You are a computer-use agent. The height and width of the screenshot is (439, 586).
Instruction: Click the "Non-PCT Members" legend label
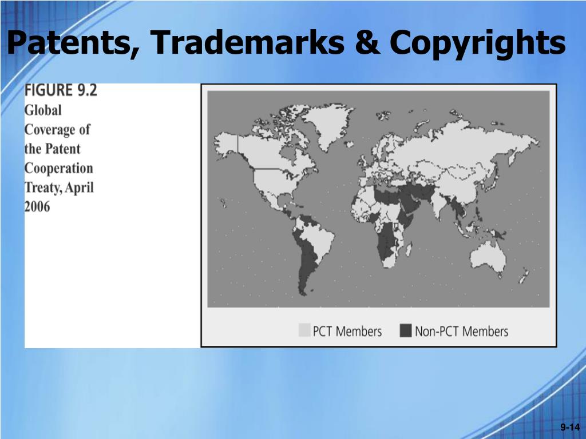[462, 332]
